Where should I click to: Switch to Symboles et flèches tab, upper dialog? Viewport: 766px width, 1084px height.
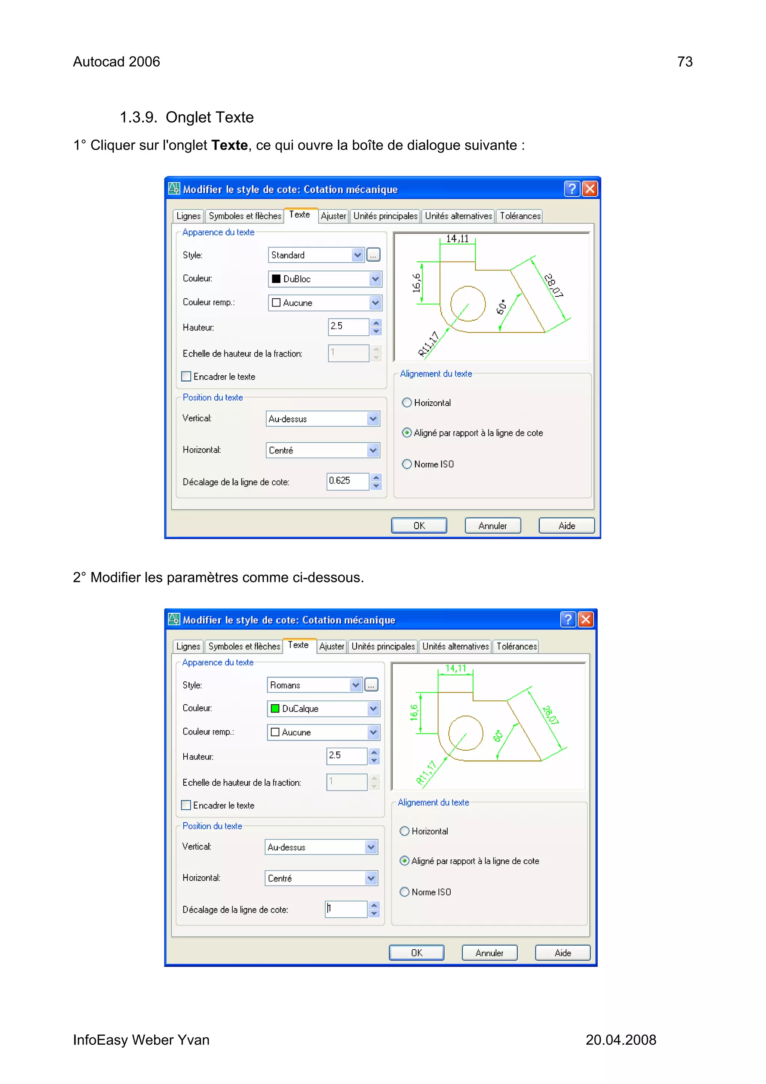245,216
